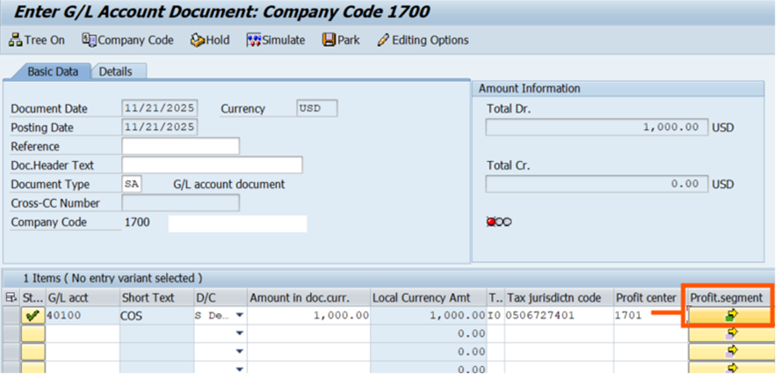Click the Doc.Header Text input field
The height and width of the screenshot is (375, 777).
212,165
